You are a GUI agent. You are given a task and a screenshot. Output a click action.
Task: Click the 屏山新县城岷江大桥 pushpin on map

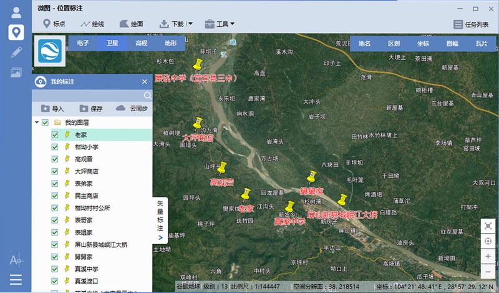coord(342,201)
